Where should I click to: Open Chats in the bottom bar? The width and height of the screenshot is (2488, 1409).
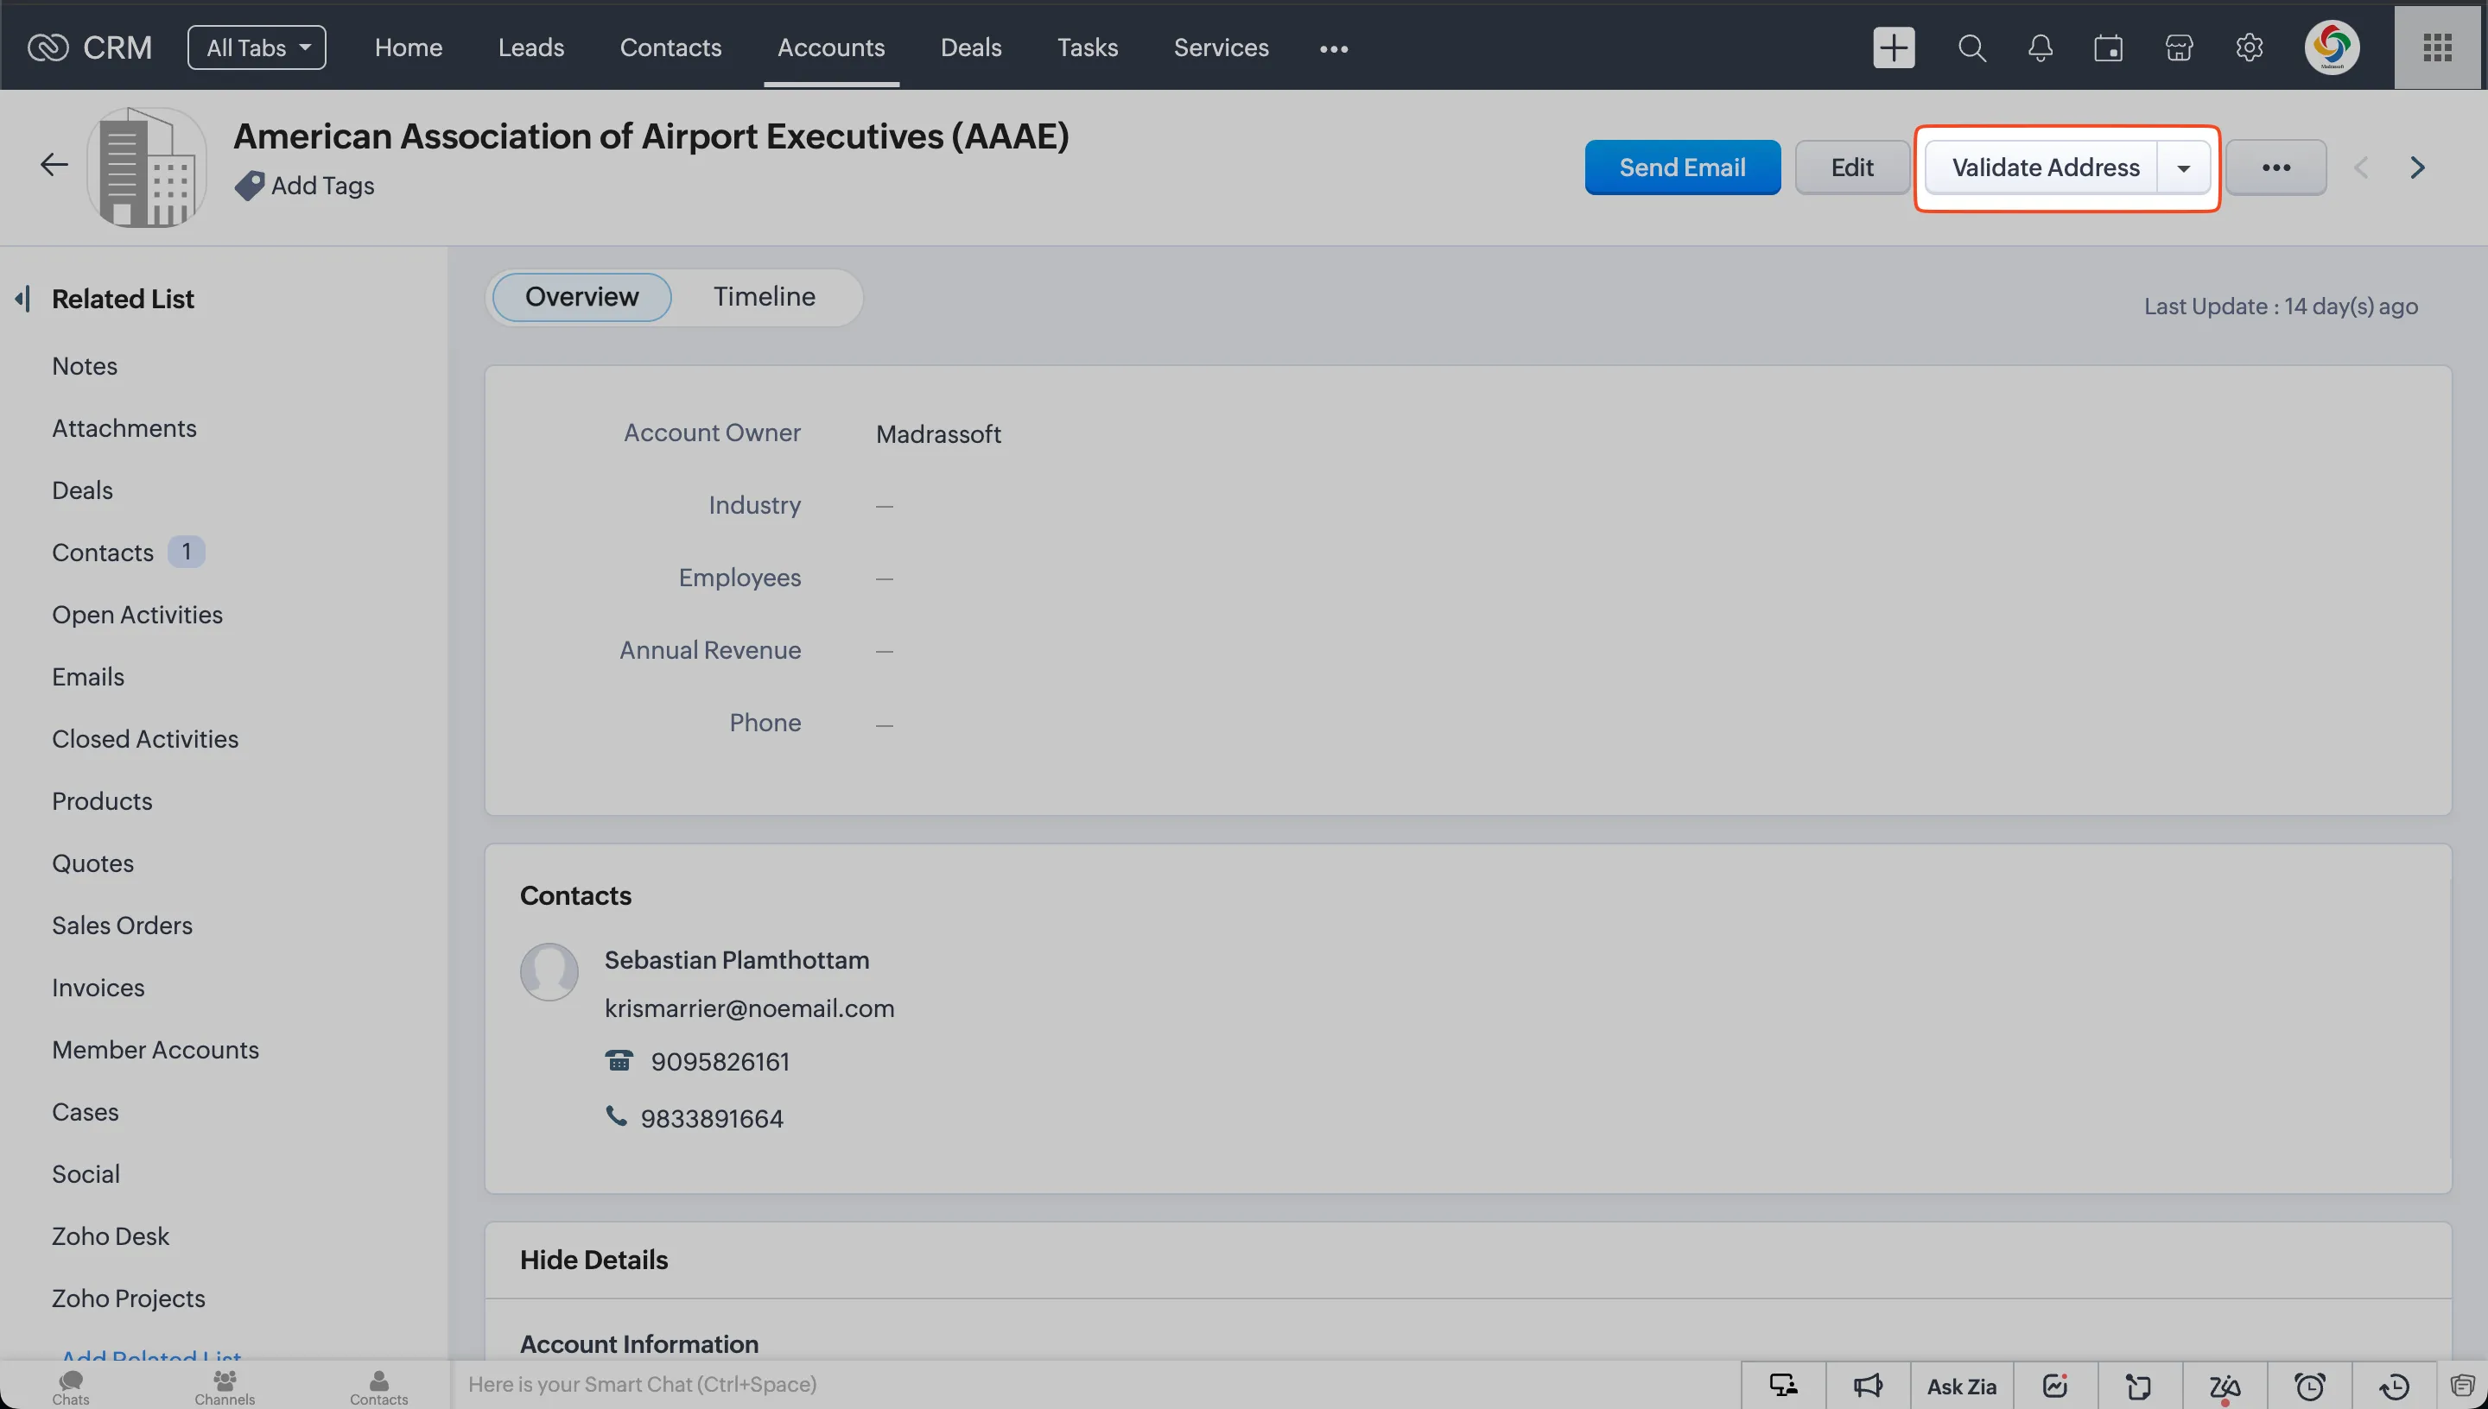click(x=71, y=1387)
